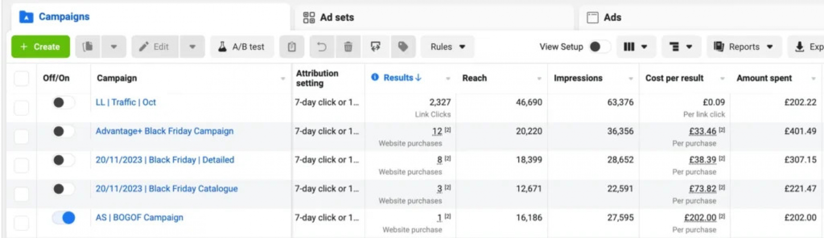Turn off the AS | BOGOF Campaign toggle
Screen dimensions: 824x238
coord(64,218)
